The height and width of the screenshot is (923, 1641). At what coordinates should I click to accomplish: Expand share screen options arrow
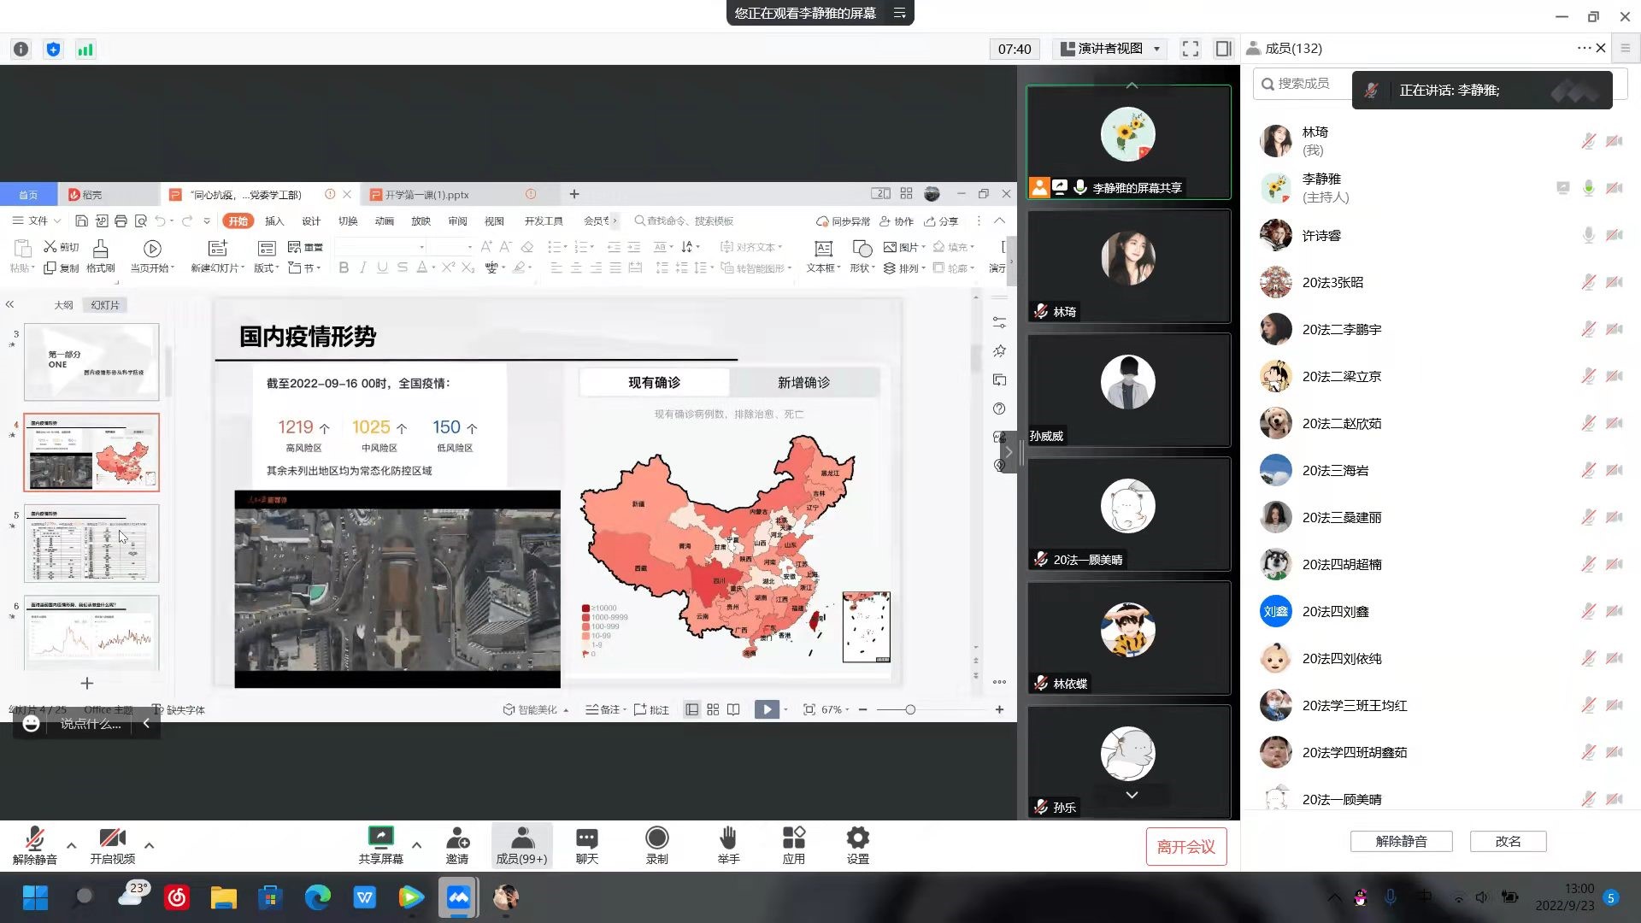pos(417,845)
